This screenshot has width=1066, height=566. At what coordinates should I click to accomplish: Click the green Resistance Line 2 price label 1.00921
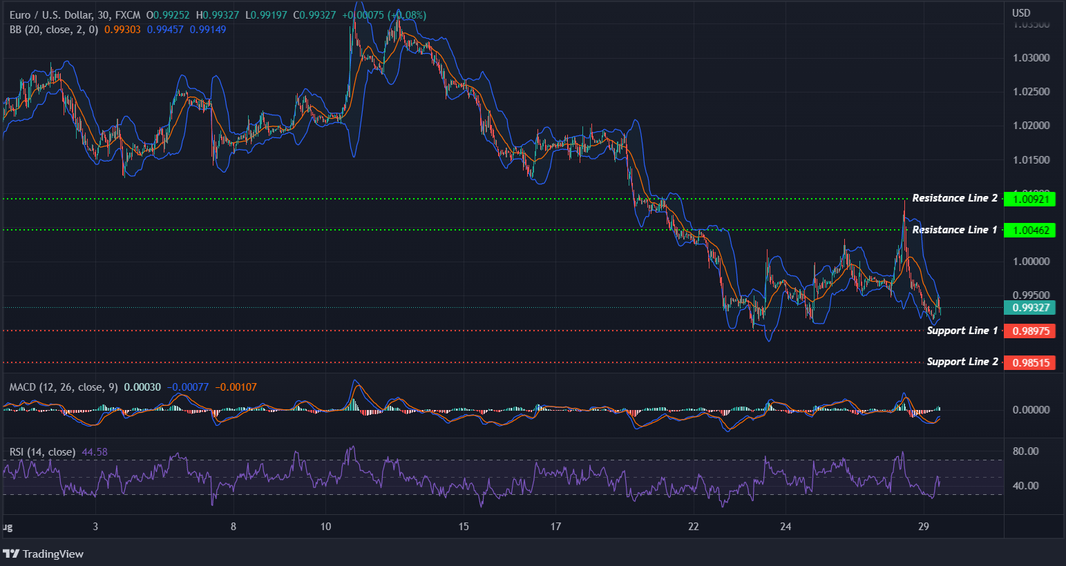point(1030,199)
